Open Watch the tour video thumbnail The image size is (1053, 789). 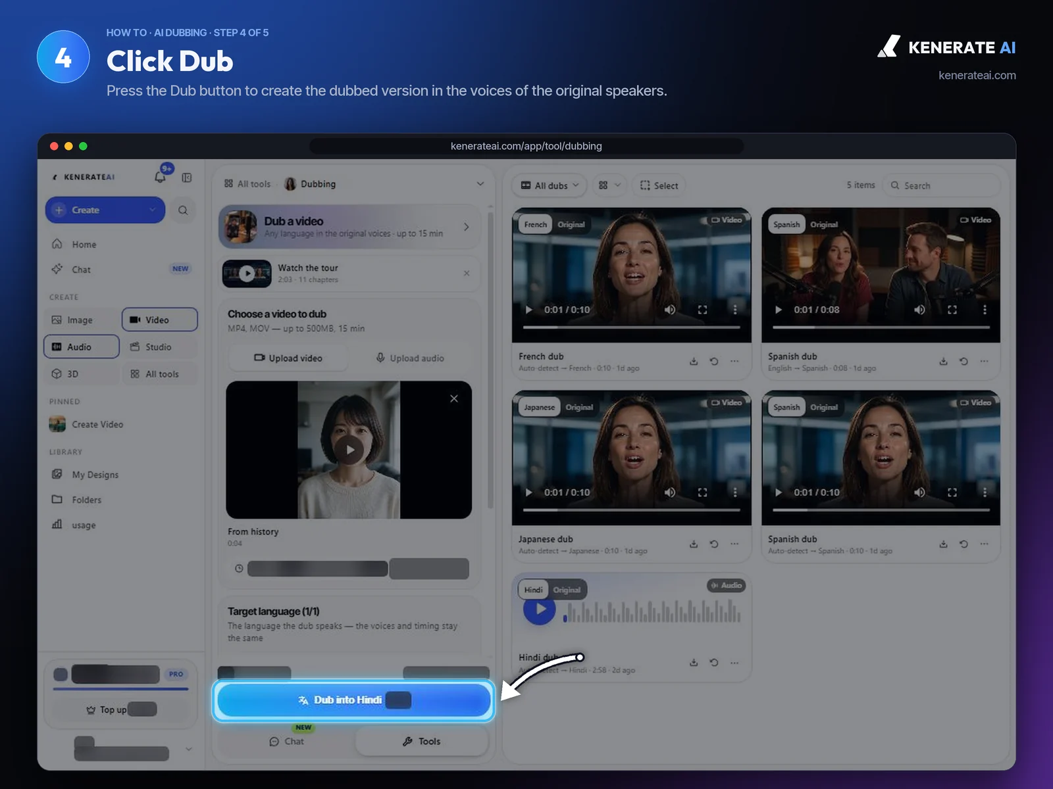(247, 274)
